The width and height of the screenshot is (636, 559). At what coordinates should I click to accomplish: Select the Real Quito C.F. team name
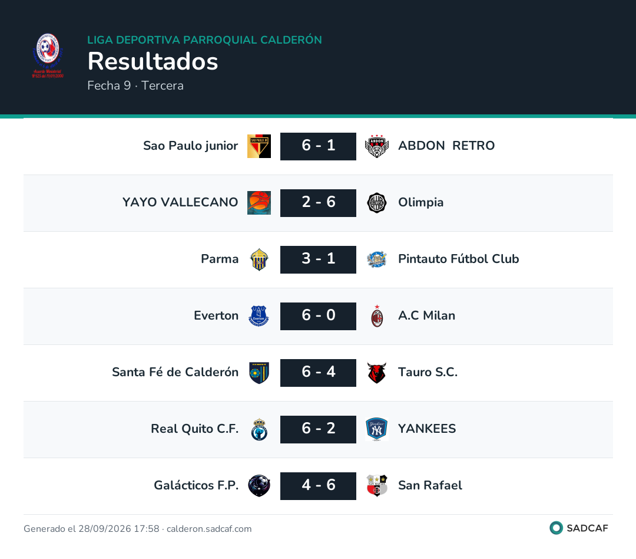[195, 429]
